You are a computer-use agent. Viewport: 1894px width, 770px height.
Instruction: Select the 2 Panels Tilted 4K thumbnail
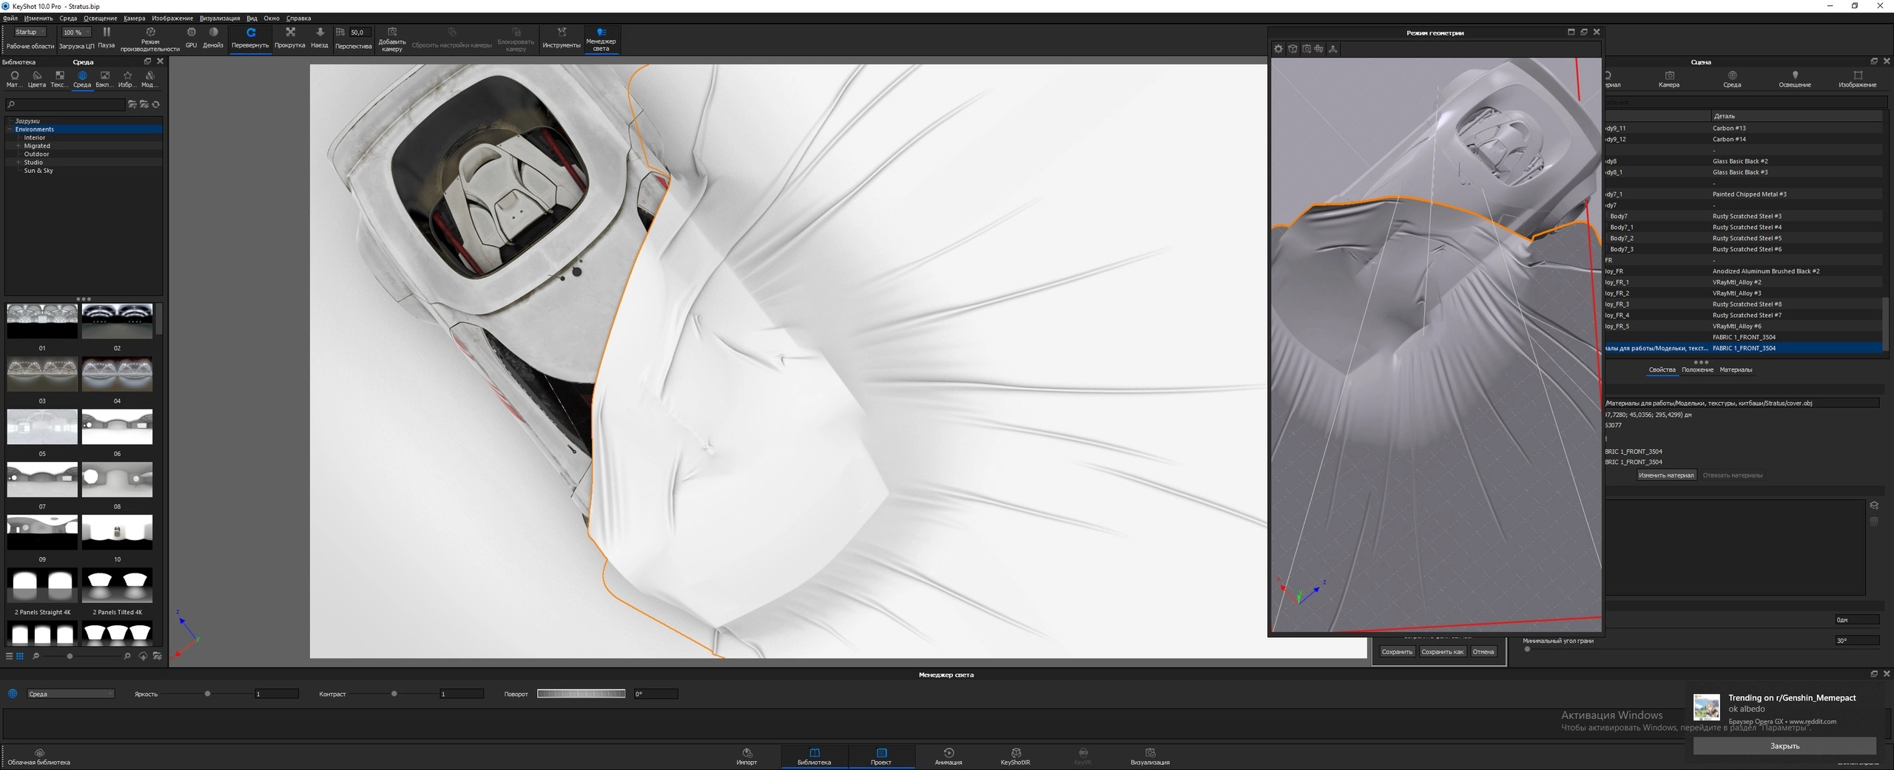118,586
